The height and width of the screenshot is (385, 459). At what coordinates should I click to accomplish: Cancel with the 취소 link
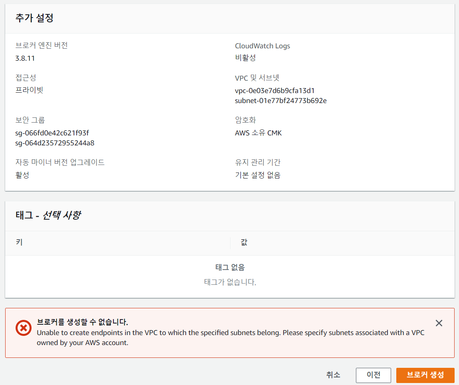tap(333, 375)
